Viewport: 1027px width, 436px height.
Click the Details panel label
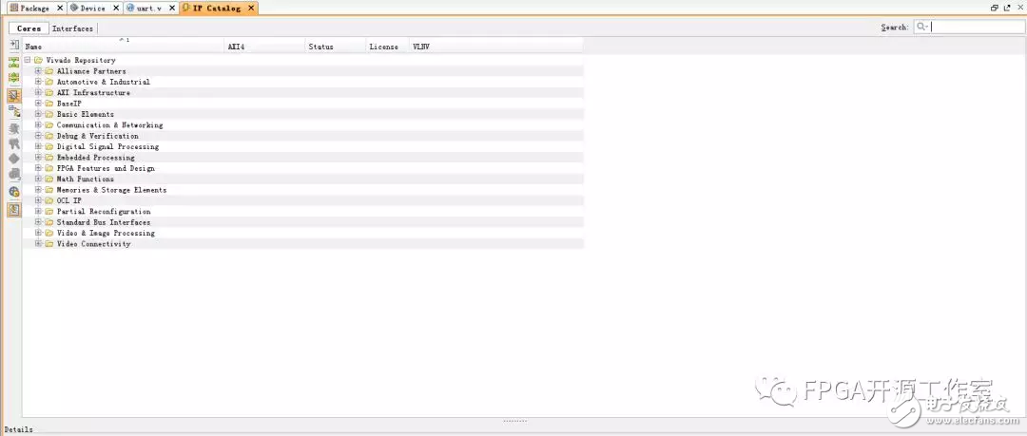coord(18,429)
